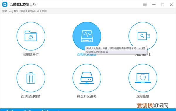176x111 pixels.
Task: Click the 硬盘分区消失 text label
Action: click(87, 96)
